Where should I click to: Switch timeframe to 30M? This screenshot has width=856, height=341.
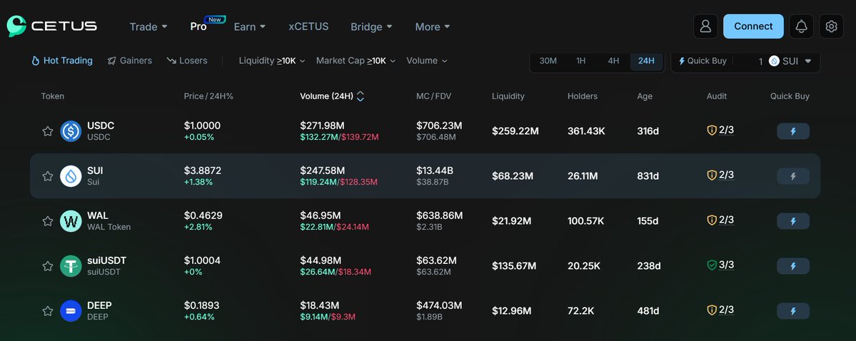548,61
